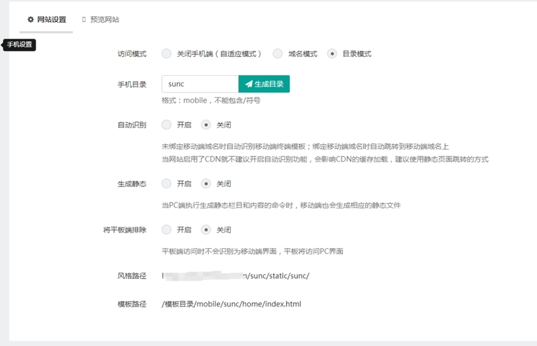Click the 模板路径 index.html path text

click(x=232, y=304)
